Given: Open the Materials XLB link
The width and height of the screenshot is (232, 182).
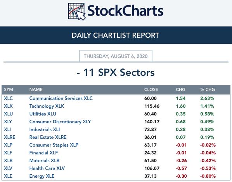Looking at the screenshot, I should pos(44,161).
